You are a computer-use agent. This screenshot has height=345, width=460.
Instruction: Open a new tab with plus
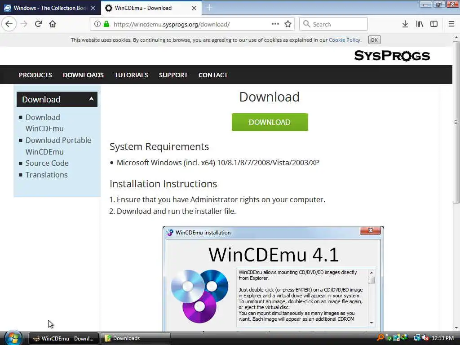tap(209, 8)
